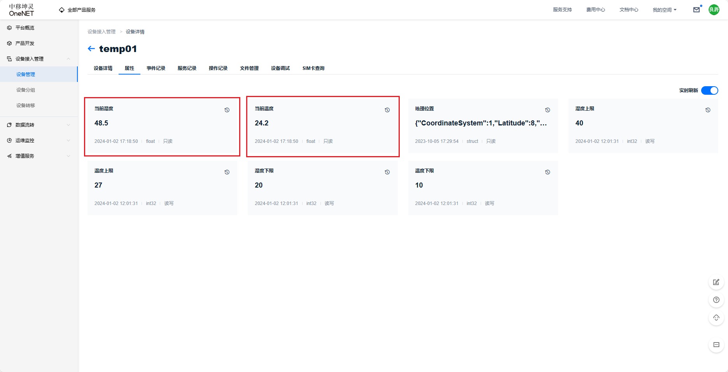Switch to the 设备详情 tab
Image resolution: width=728 pixels, height=372 pixels.
pos(103,68)
